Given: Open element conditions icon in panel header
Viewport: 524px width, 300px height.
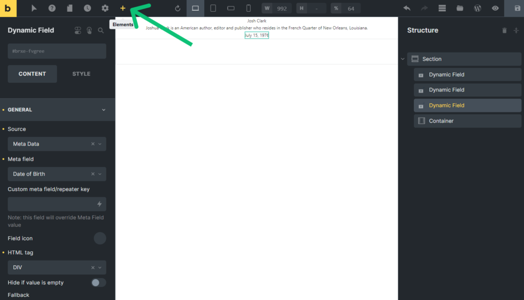Looking at the screenshot, I should coord(78,30).
